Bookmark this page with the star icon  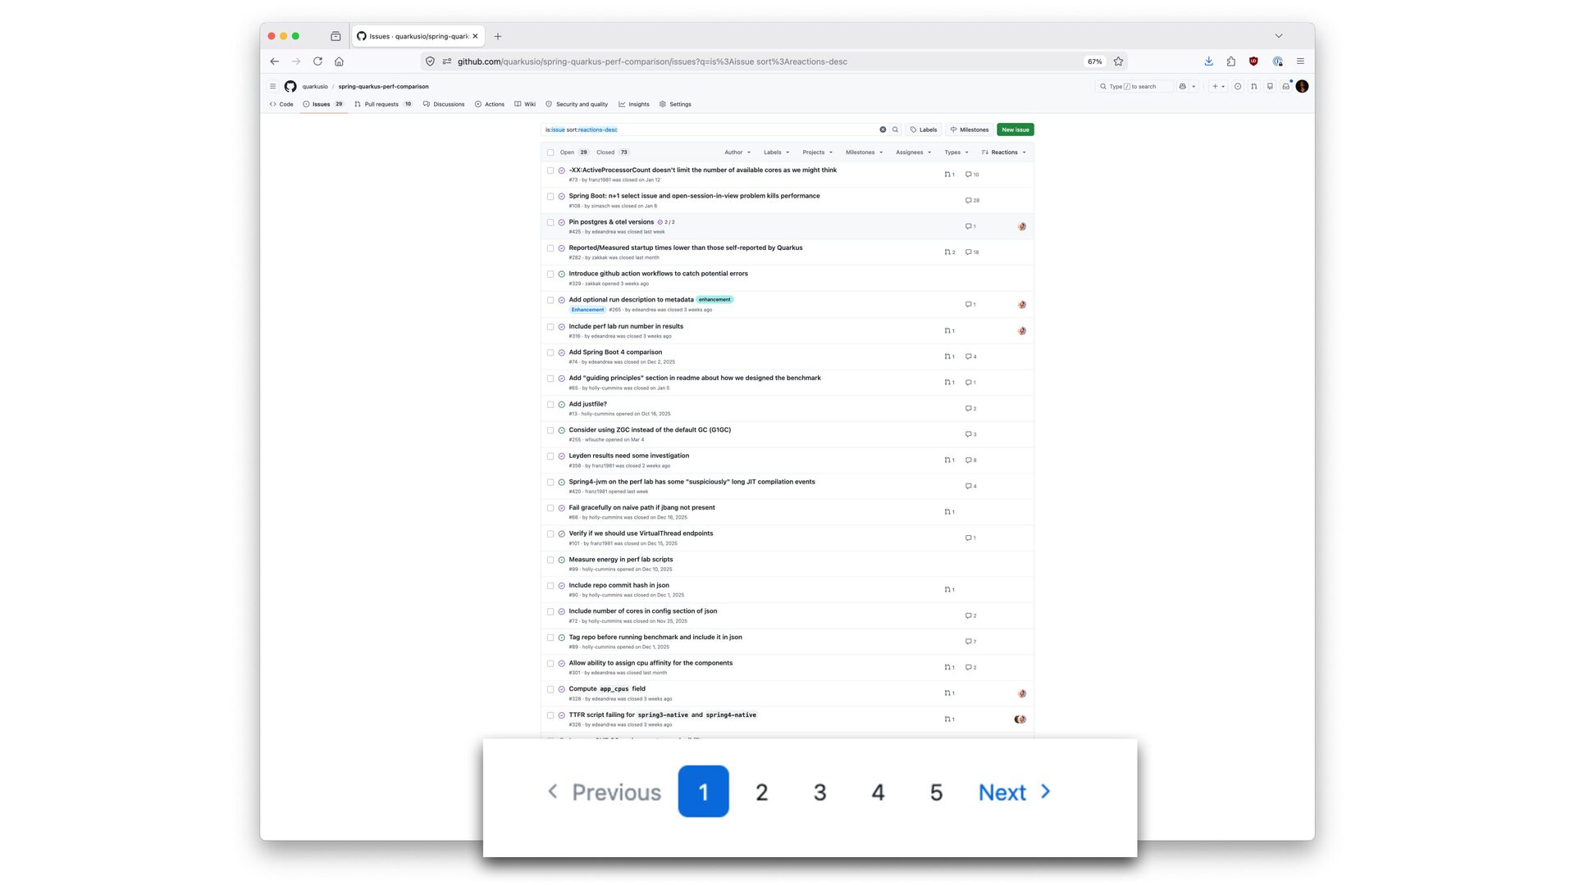point(1118,61)
